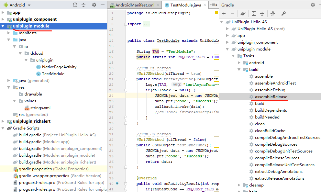Expand the cleanup task group
The width and height of the screenshot is (321, 192).
click(x=239, y=185)
